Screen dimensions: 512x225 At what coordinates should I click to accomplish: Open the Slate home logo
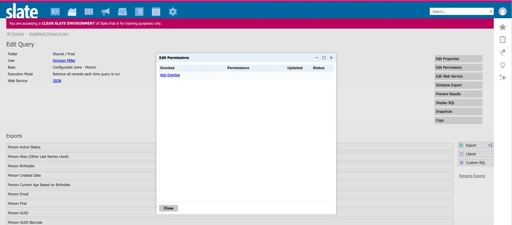22,11
